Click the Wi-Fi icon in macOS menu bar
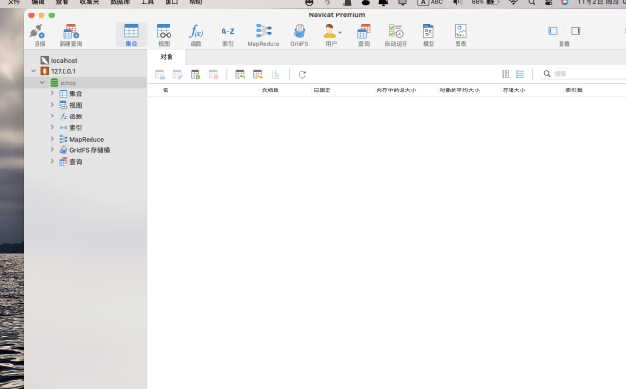 point(514,2)
